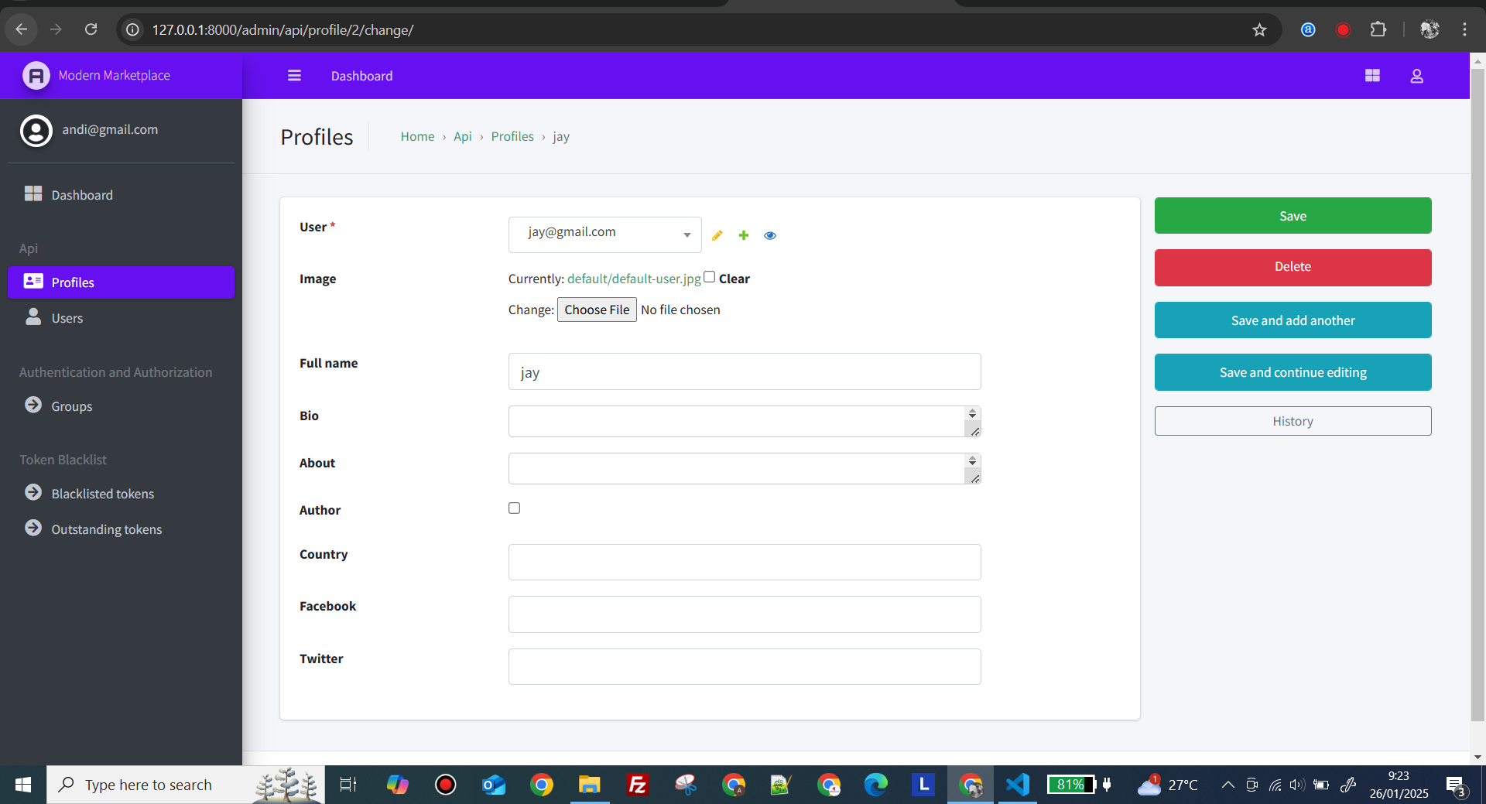The width and height of the screenshot is (1486, 804).
Task: Open the User dropdown showing jay@gmail.com
Action: (x=604, y=234)
